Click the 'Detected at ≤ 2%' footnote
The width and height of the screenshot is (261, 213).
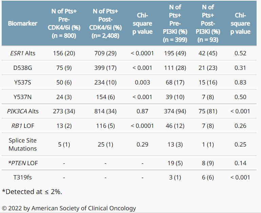[32, 192]
